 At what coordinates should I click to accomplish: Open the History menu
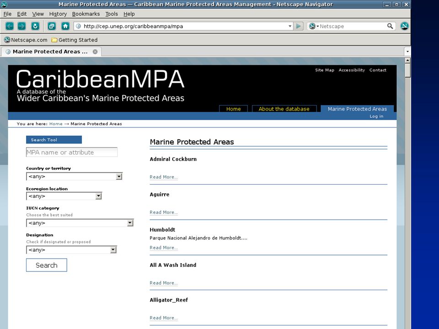tap(58, 14)
